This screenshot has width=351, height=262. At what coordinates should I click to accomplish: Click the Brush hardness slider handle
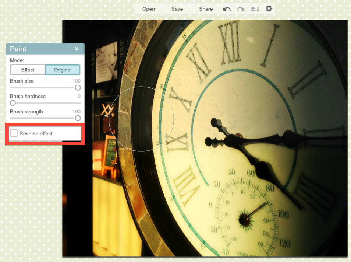tap(13, 103)
